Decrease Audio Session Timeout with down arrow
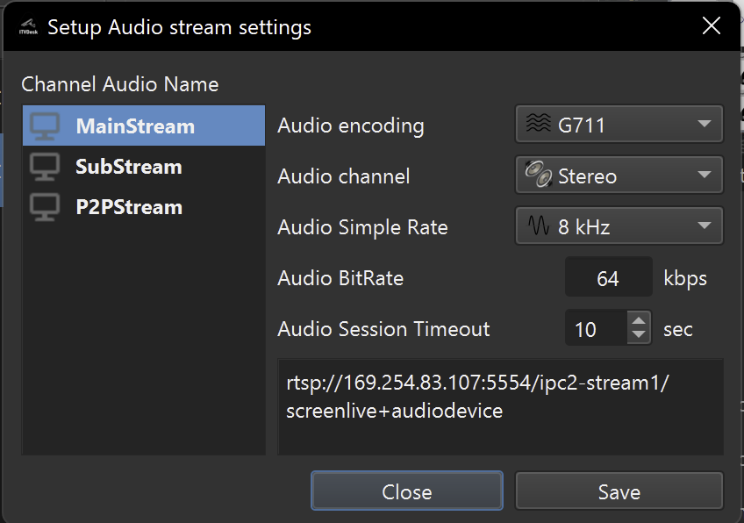 coord(639,336)
